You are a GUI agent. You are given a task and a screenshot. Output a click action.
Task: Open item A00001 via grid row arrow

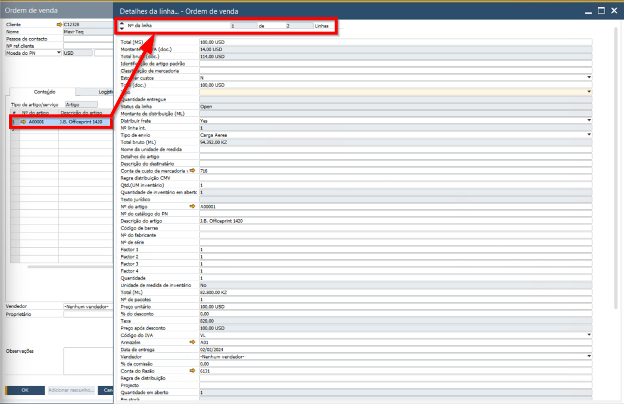point(23,122)
